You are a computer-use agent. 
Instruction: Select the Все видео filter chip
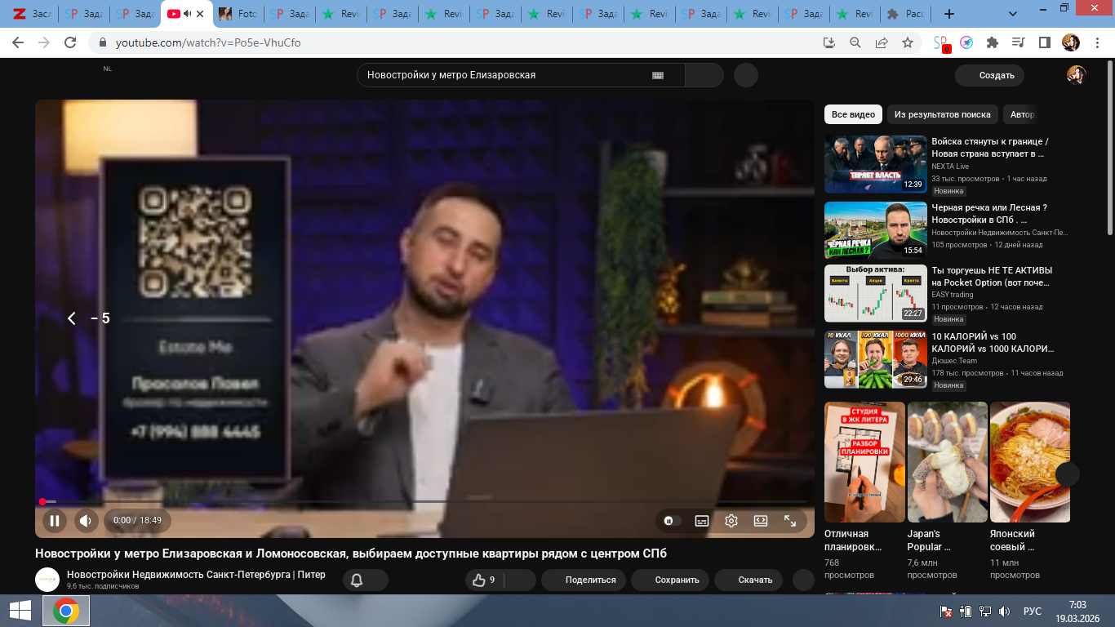pyautogui.click(x=853, y=114)
